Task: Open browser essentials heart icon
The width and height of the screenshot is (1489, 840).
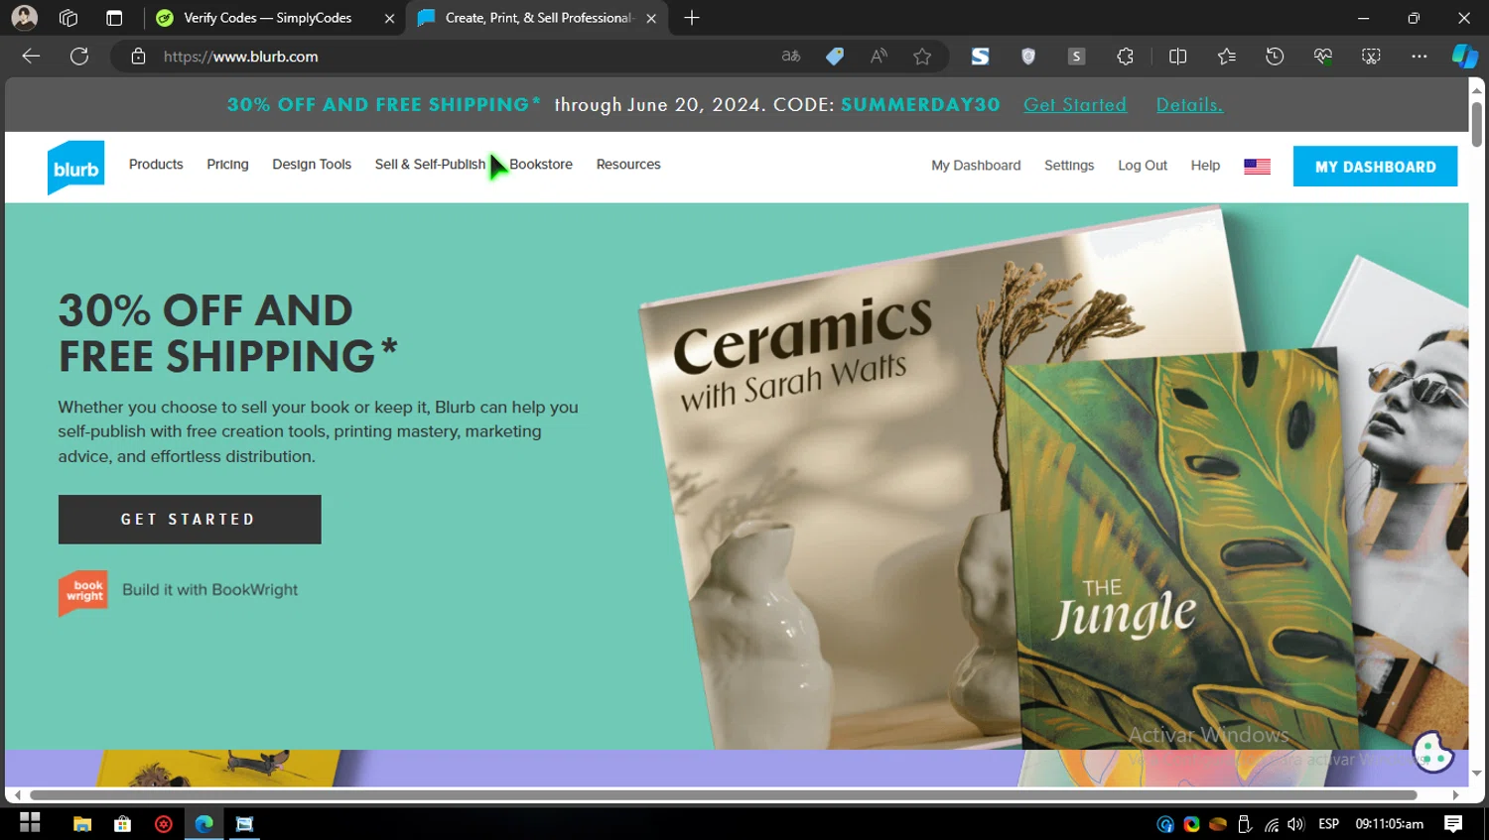Action: click(x=1322, y=57)
